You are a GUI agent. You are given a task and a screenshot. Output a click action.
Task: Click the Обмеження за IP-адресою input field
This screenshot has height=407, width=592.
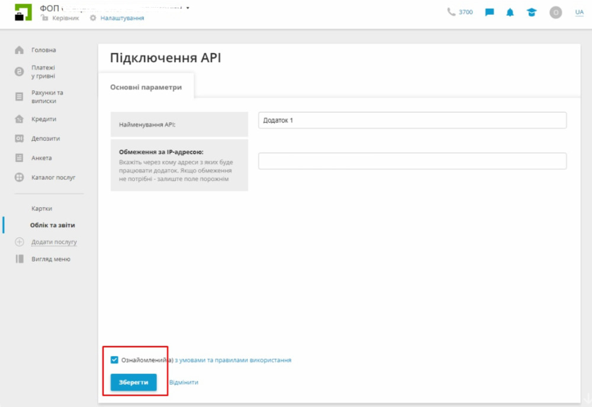coord(412,161)
